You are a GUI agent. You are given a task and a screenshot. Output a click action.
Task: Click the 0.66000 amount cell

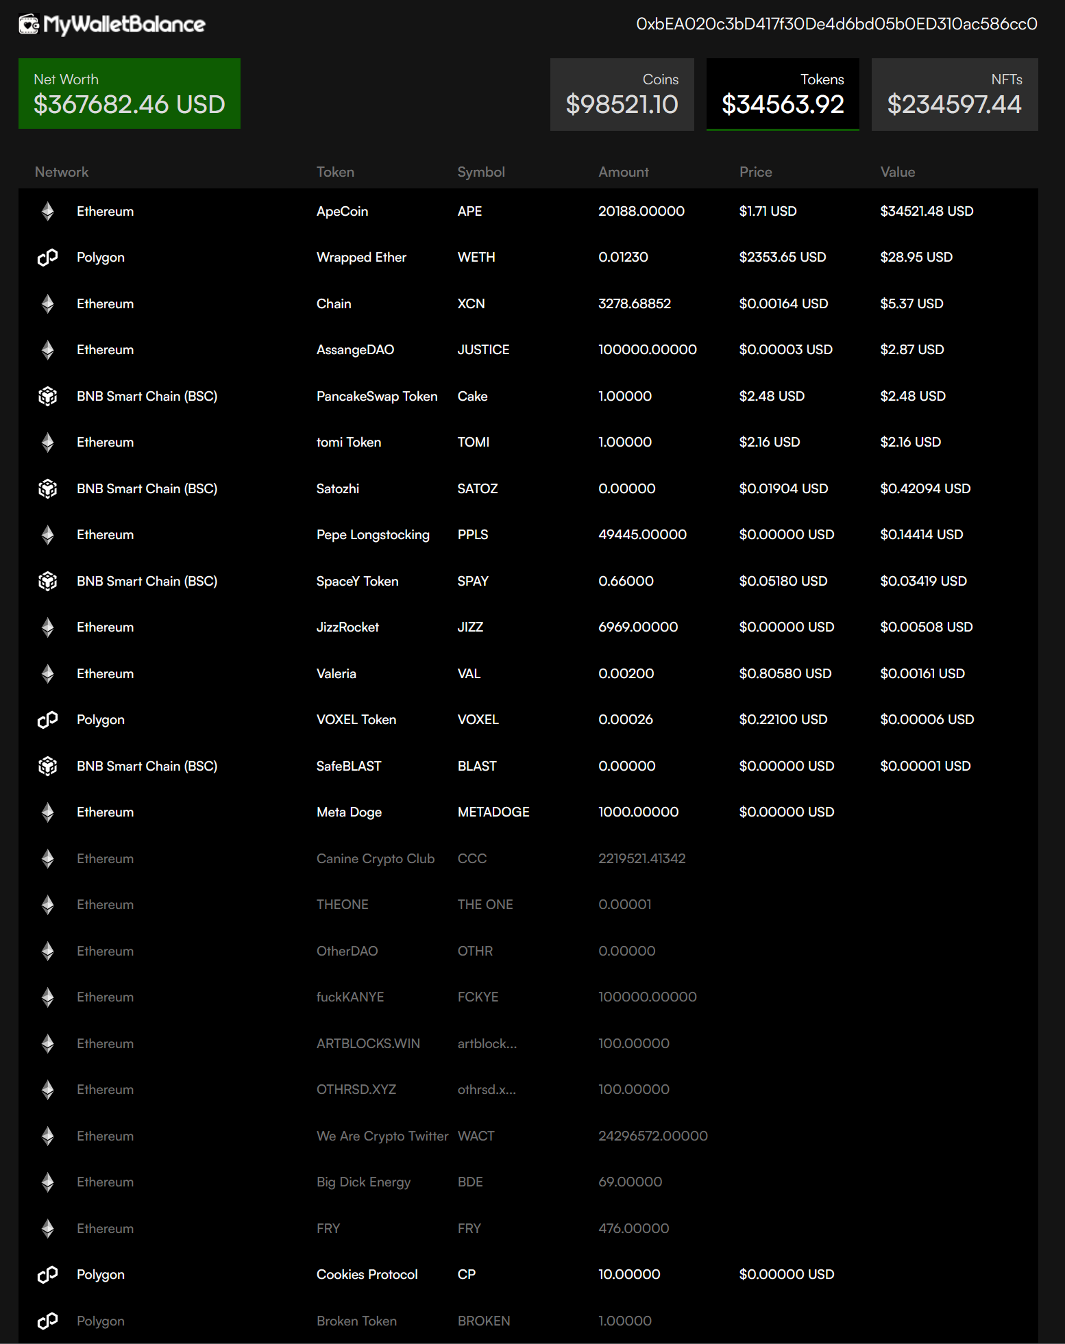pos(626,582)
